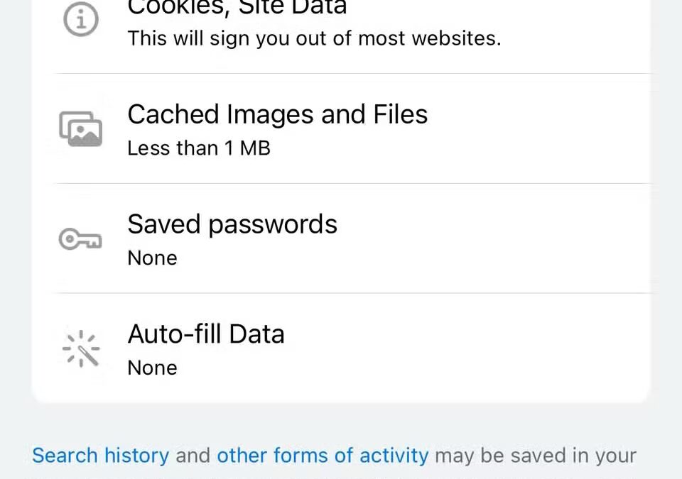Click the Less than 1 MB size text
The width and height of the screenshot is (682, 479).
pos(198,148)
